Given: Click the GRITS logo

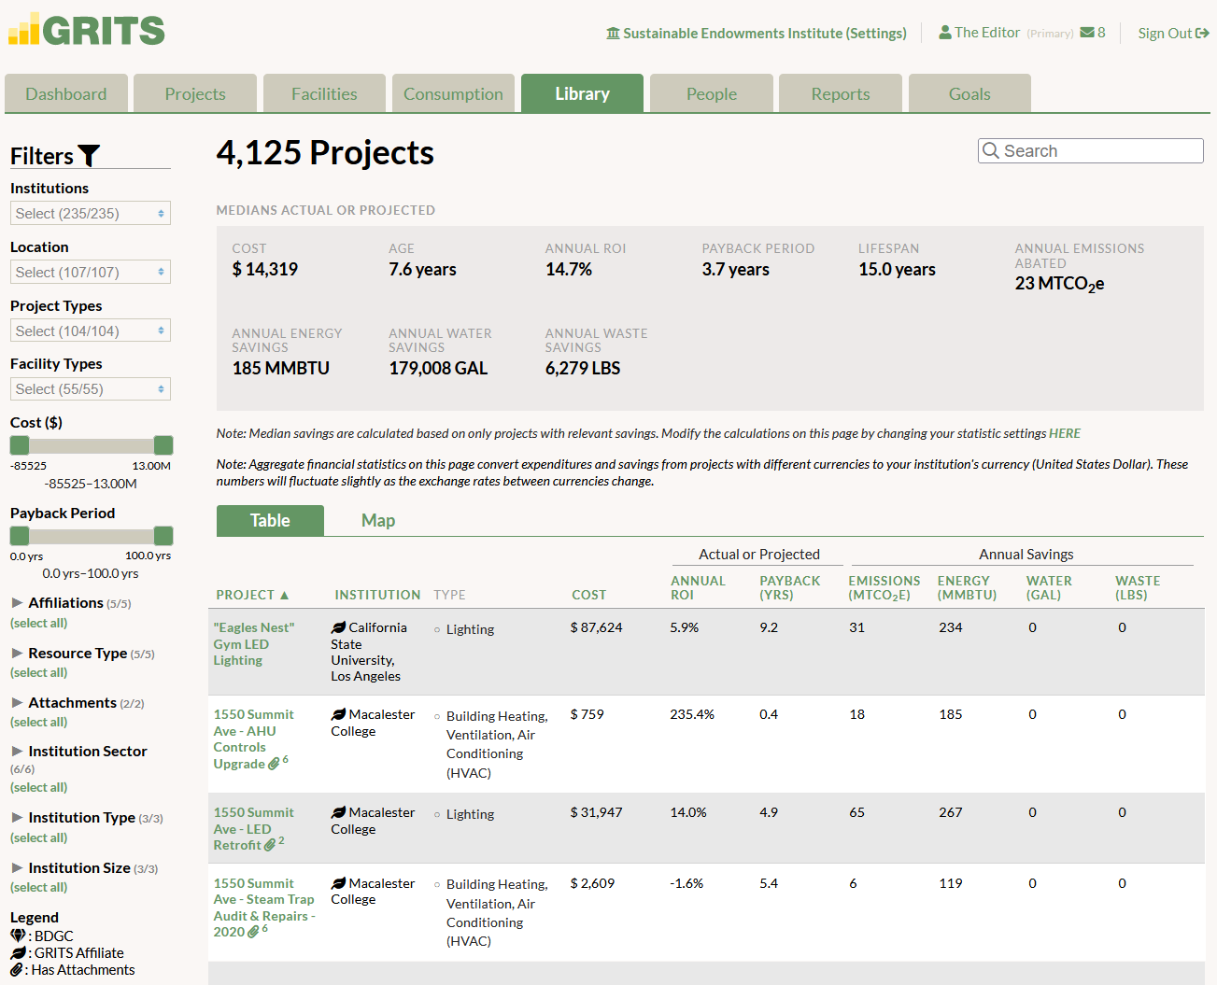Looking at the screenshot, I should coord(86,30).
